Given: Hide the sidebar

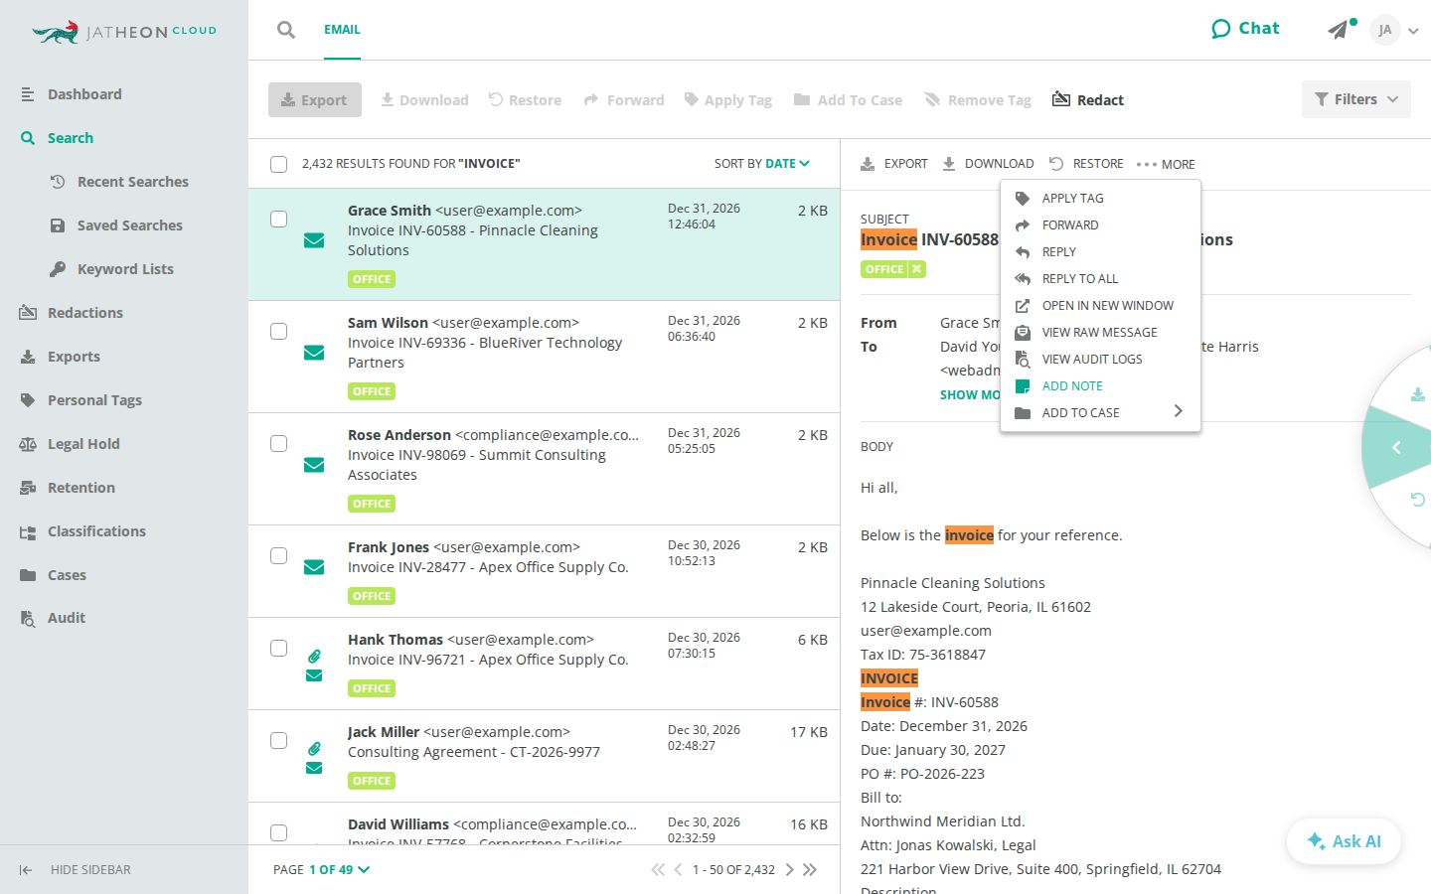Looking at the screenshot, I should coord(75,870).
